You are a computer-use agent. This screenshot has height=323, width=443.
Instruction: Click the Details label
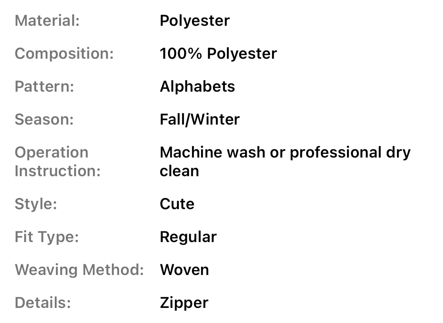point(43,303)
